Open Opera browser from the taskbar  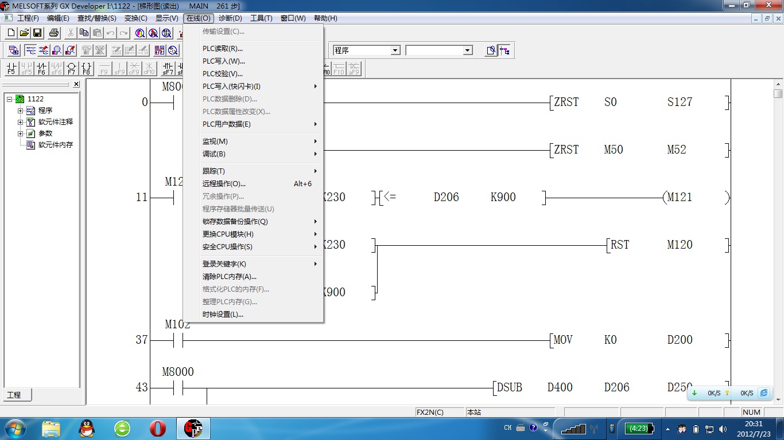157,428
